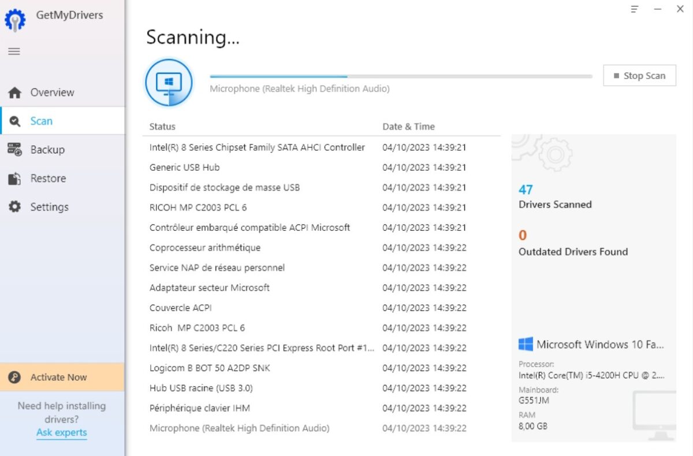Select Dispositif de stockage de masse USB
This screenshot has height=456, width=693.
(321, 188)
